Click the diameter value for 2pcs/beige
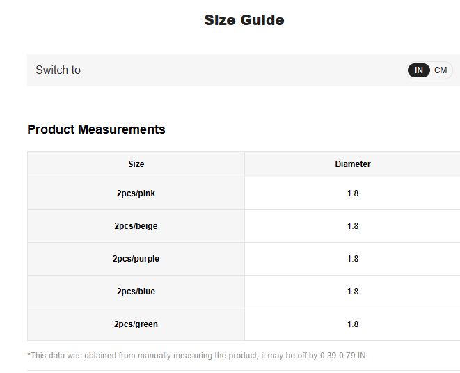The image size is (460, 373). 352,226
